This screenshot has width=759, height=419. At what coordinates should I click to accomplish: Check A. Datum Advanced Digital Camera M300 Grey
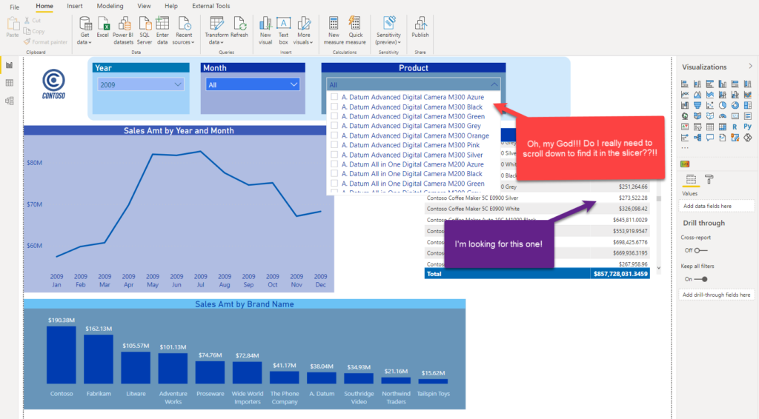coord(334,126)
